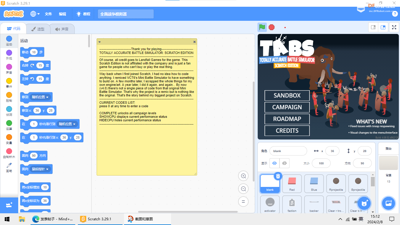Click the sprite 方向 direction field
Screen dimensions: 400x225
[x=362, y=163]
